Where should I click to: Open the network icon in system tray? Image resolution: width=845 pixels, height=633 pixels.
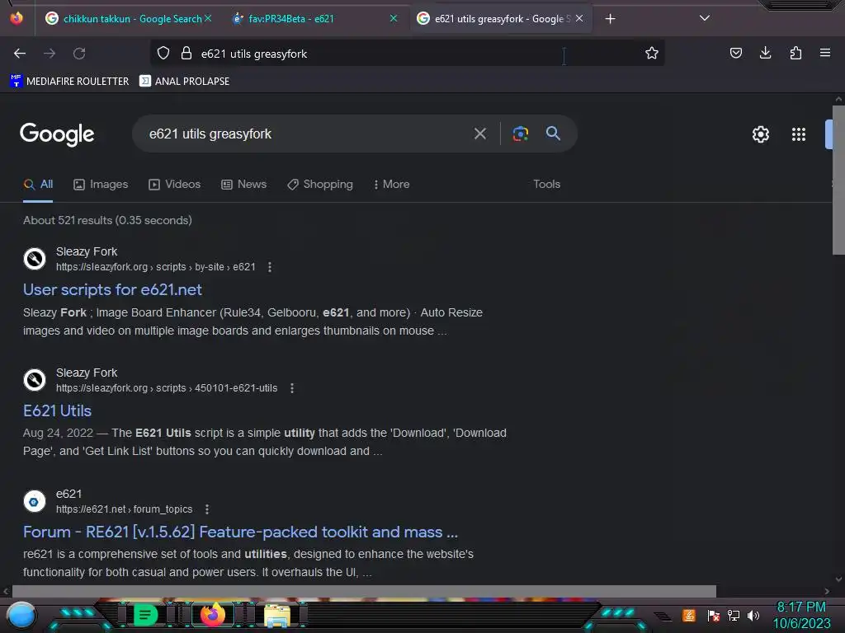734,615
